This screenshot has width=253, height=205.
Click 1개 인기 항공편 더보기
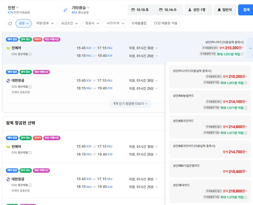(130, 104)
